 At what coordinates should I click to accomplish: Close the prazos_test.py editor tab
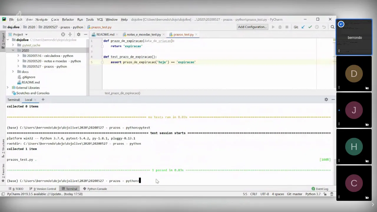[x=196, y=34]
